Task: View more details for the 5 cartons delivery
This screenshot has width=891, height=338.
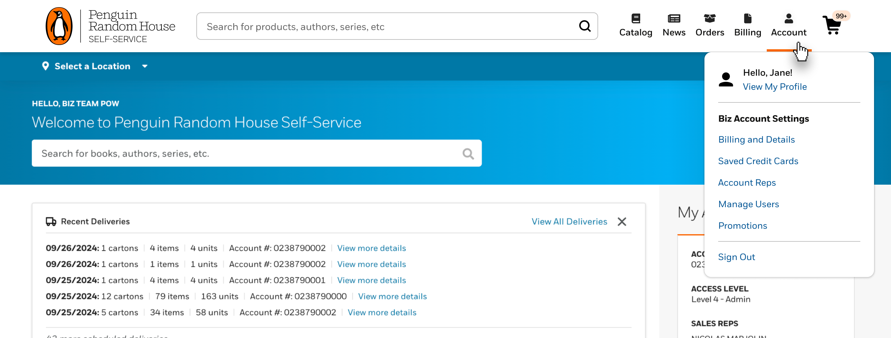Action: (382, 313)
